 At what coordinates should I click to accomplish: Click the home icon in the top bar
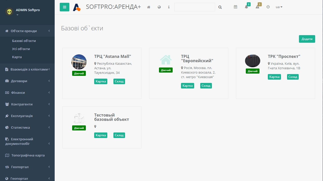(149, 7)
